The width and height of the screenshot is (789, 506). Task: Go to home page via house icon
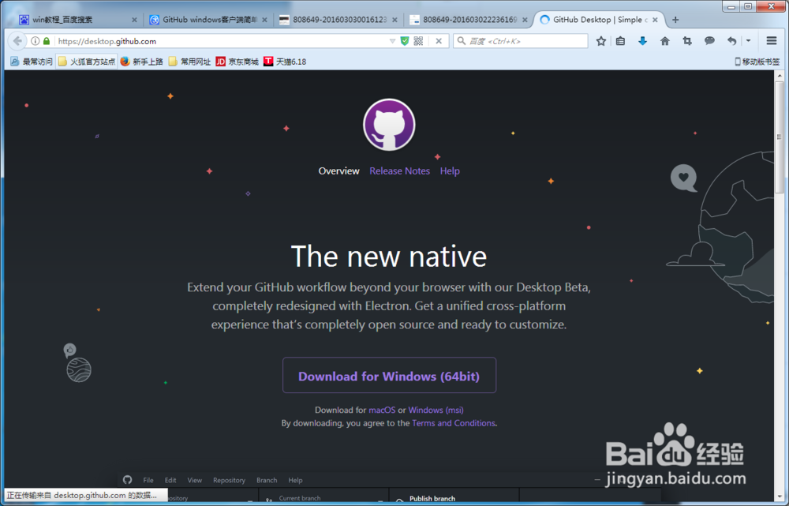tap(664, 41)
